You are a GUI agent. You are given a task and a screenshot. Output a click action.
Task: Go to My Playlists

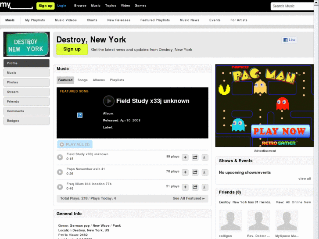tap(35, 20)
